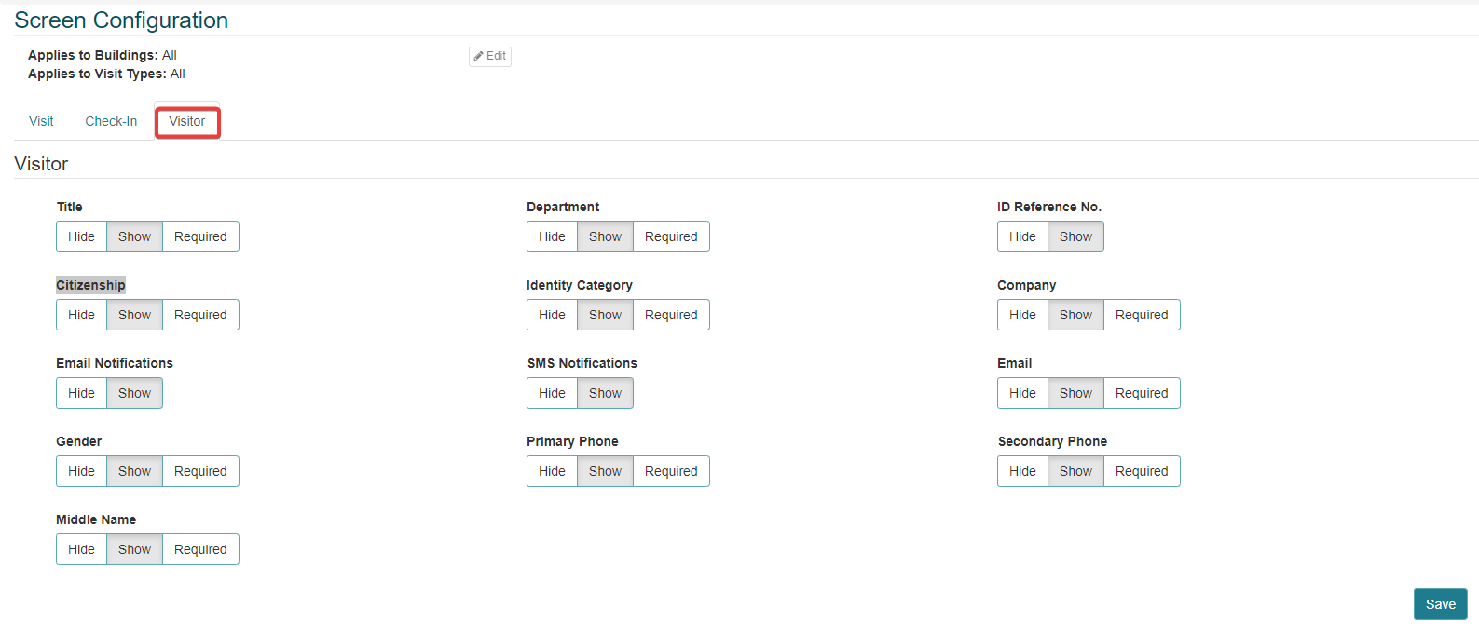Viewport: 1479px width, 634px height.
Task: Hide the Citizenship field
Action: coord(81,315)
